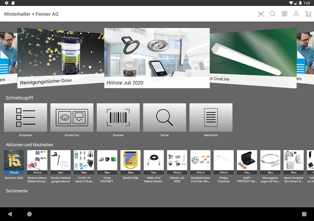Open the user account icon

coord(296,14)
